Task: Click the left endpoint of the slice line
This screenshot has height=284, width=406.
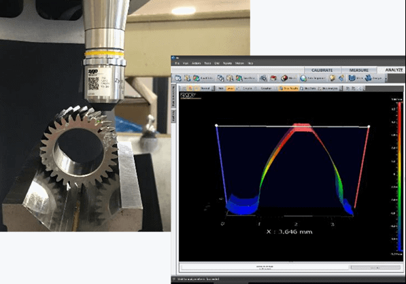Action: (x=216, y=126)
